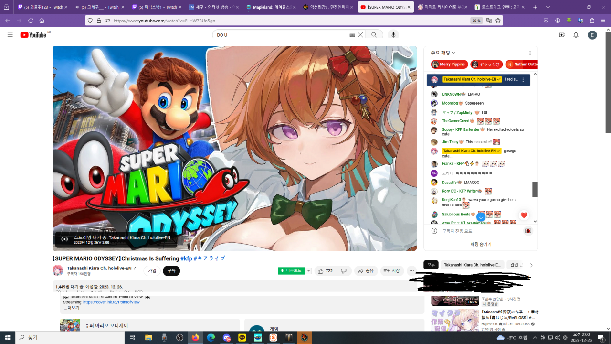
Task: Open more actions menu under video
Action: pyautogui.click(x=411, y=271)
